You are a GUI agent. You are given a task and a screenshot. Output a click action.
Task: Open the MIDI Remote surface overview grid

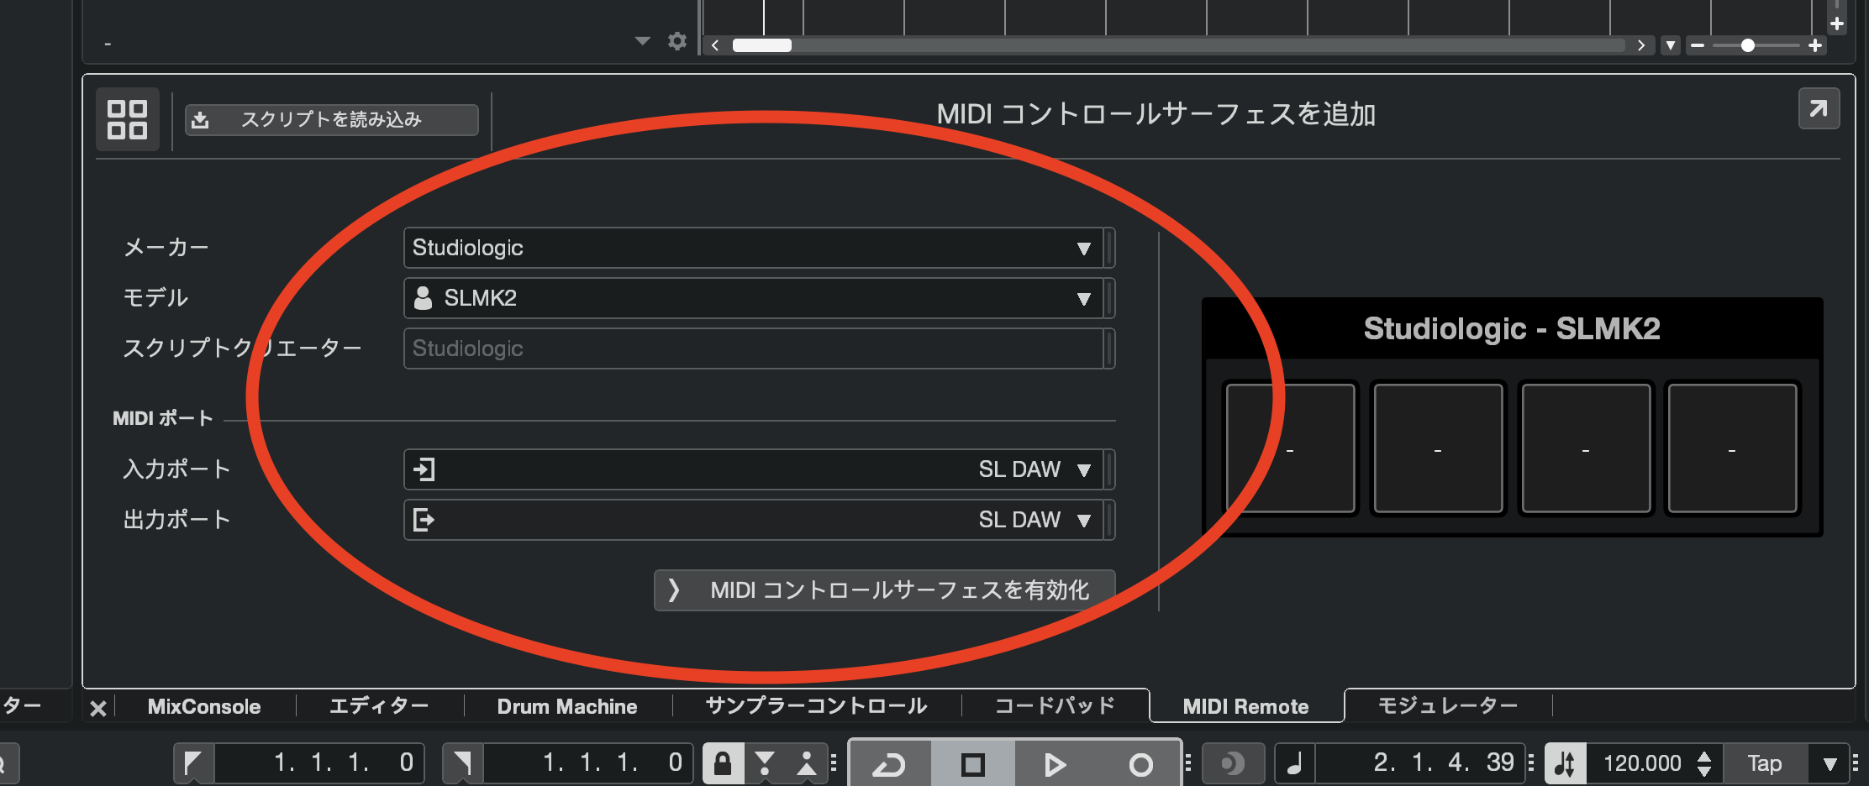click(127, 119)
